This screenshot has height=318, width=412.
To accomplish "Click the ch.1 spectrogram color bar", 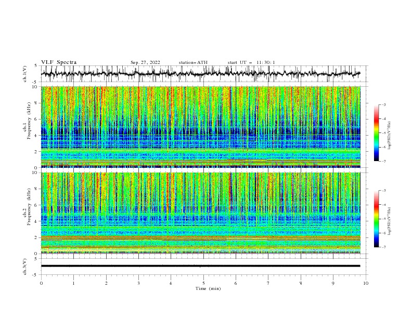I will (x=376, y=133).
